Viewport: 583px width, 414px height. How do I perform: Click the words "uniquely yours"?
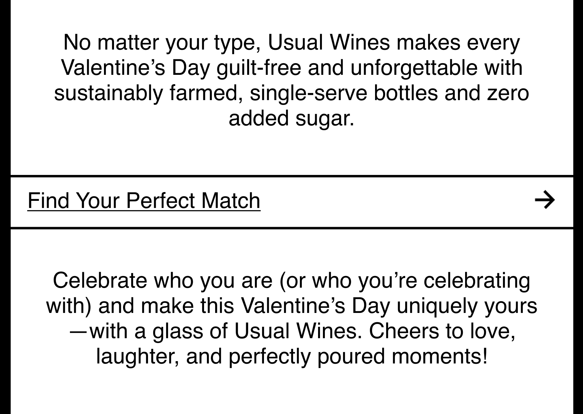click(467, 305)
